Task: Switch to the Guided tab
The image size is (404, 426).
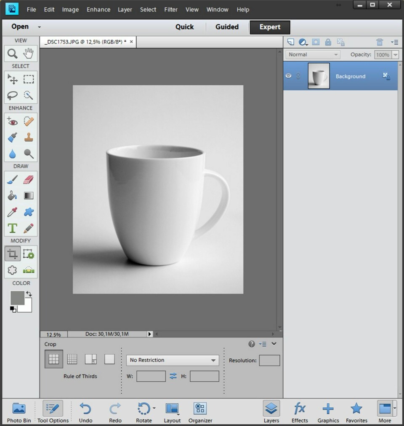Action: 227,27
